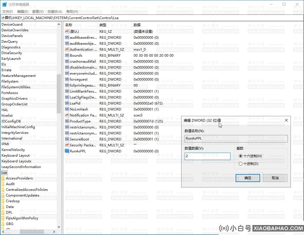Select the IntegrityServices key in the tree
Viewport: 304px width, 235px height.
click(15, 133)
